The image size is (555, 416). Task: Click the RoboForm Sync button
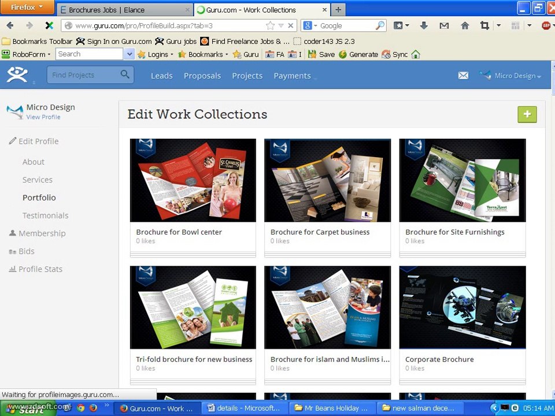[x=395, y=54]
